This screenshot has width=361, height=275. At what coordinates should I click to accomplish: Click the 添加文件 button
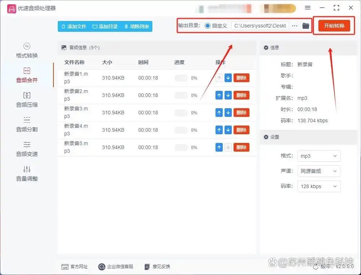pos(74,26)
